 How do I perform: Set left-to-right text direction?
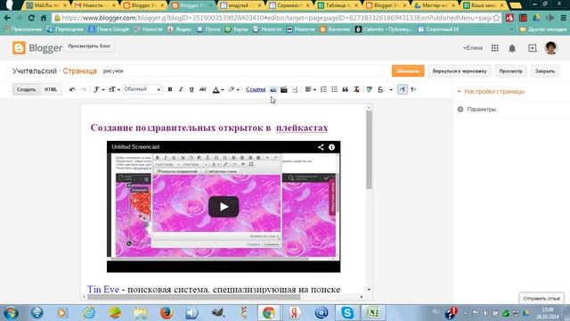[x=403, y=89]
